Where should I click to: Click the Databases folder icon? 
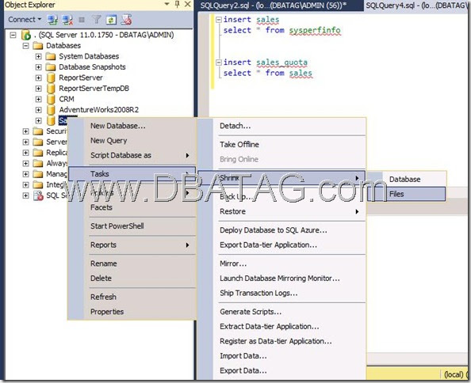coord(38,46)
